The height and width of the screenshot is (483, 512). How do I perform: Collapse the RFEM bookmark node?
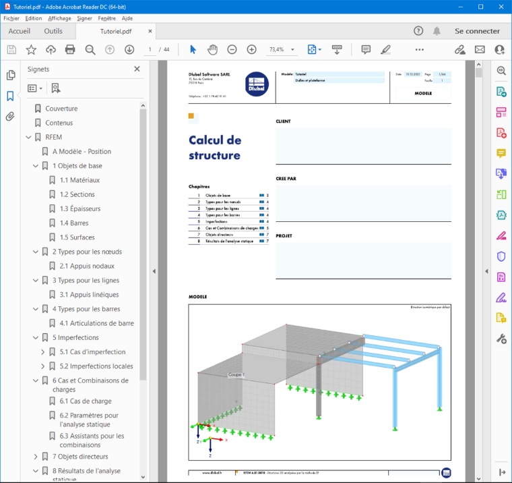[x=29, y=138]
